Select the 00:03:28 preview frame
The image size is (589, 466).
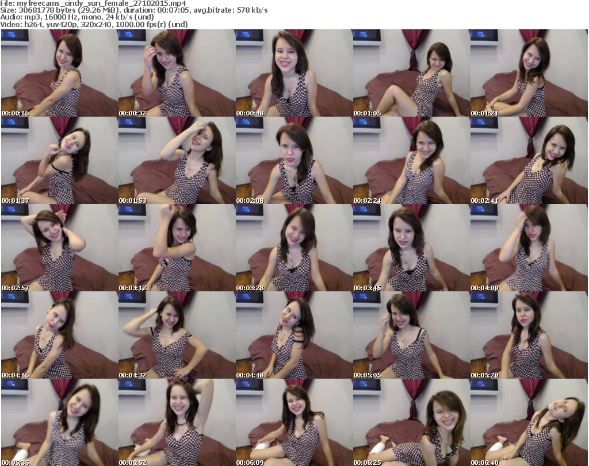[x=294, y=248]
